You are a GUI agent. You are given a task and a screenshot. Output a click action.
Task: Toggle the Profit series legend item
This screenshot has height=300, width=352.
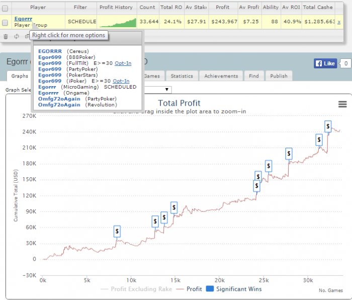pyautogui.click(x=189, y=289)
